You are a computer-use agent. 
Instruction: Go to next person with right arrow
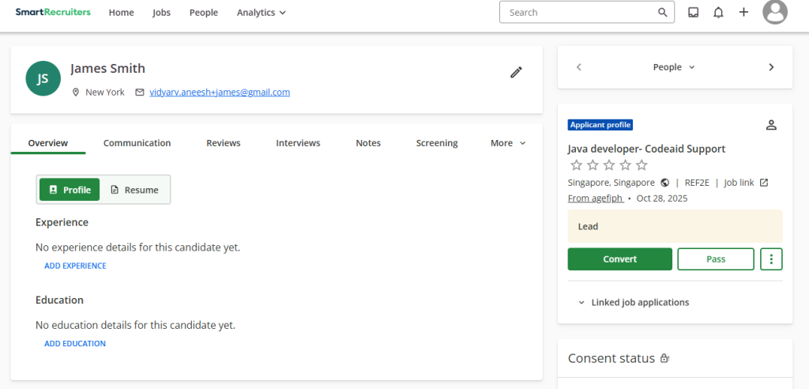click(x=772, y=67)
